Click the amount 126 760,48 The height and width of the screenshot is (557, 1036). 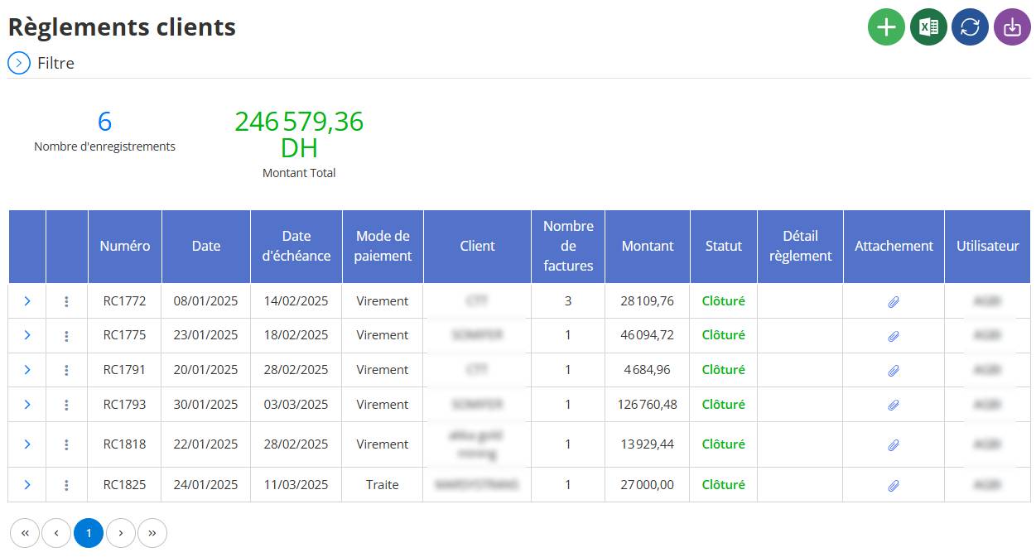click(x=648, y=405)
